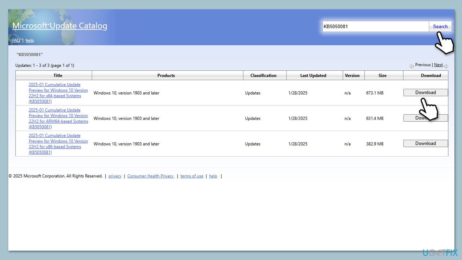Click the Updates: 1 - 3 of 3 count text
462x260 pixels.
click(45, 65)
